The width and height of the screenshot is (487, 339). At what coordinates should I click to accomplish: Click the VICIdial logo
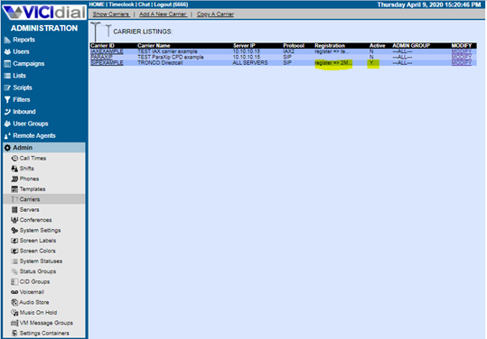pos(44,13)
